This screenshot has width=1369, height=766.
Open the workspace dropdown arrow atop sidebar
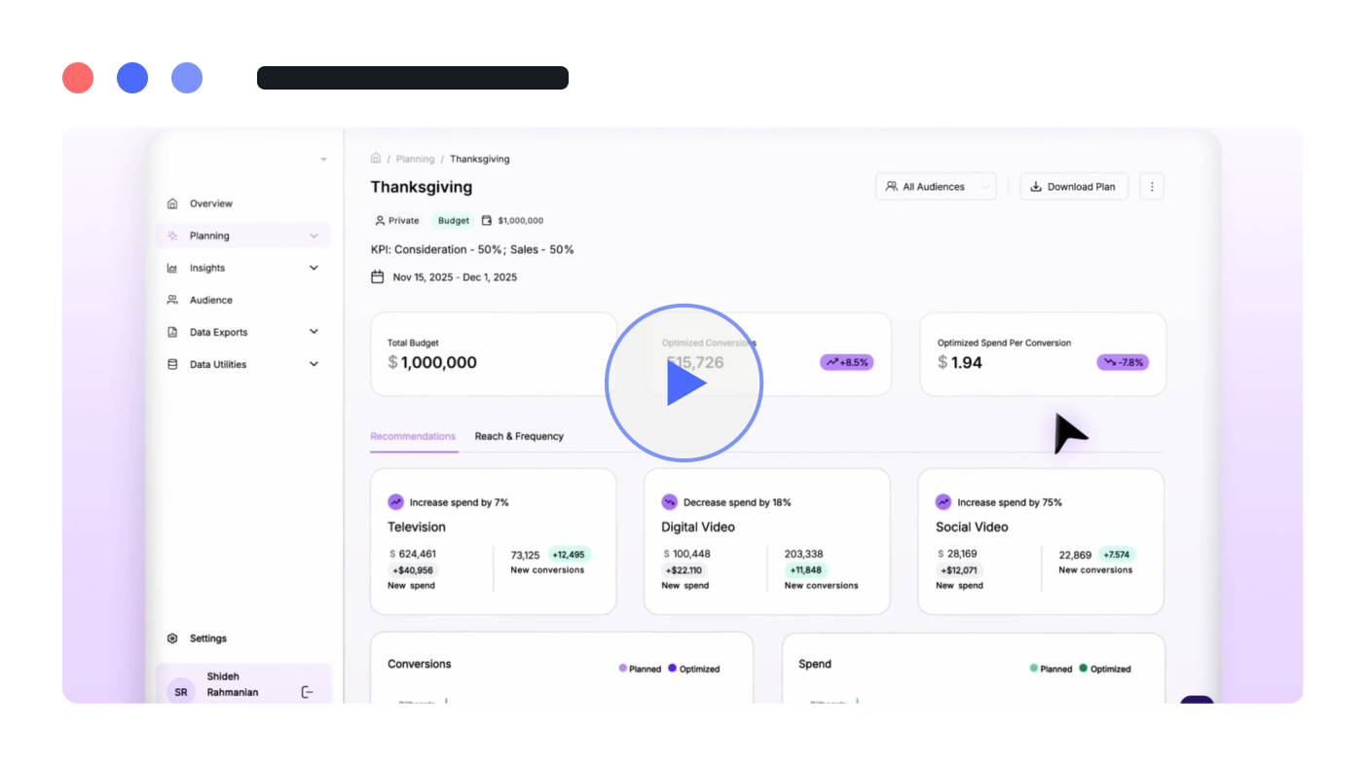[x=323, y=160]
